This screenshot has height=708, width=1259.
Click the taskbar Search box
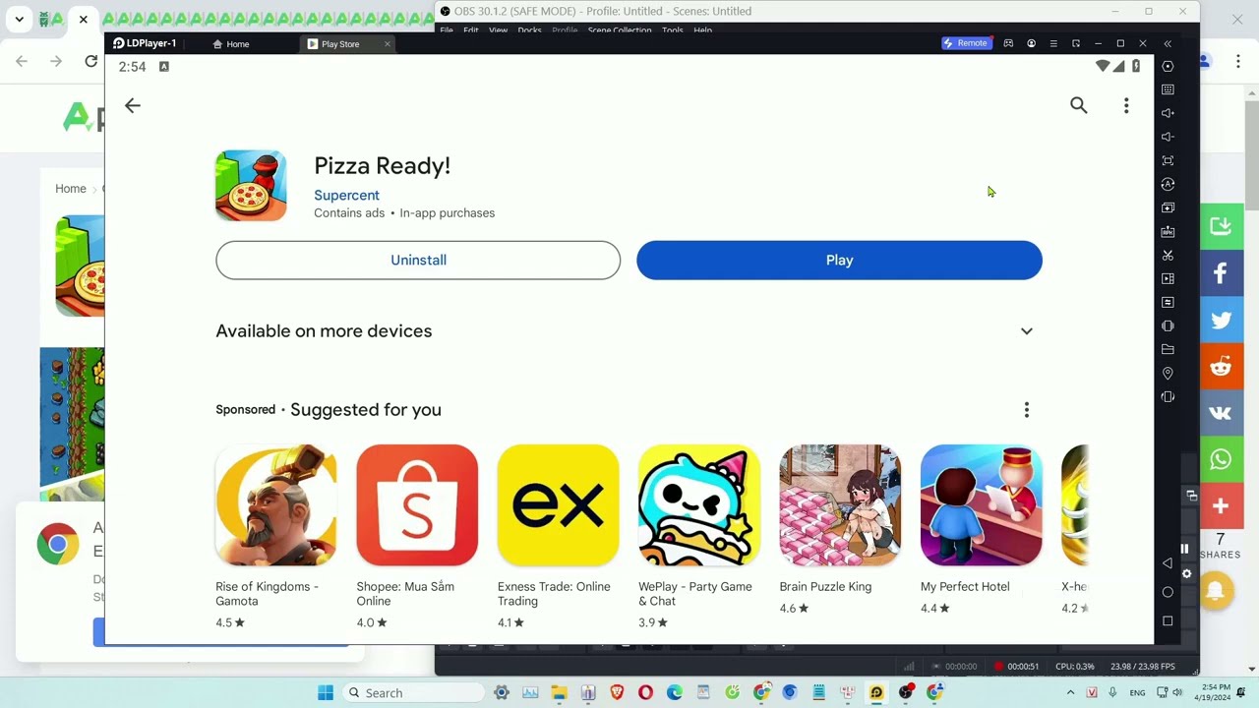coord(415,692)
